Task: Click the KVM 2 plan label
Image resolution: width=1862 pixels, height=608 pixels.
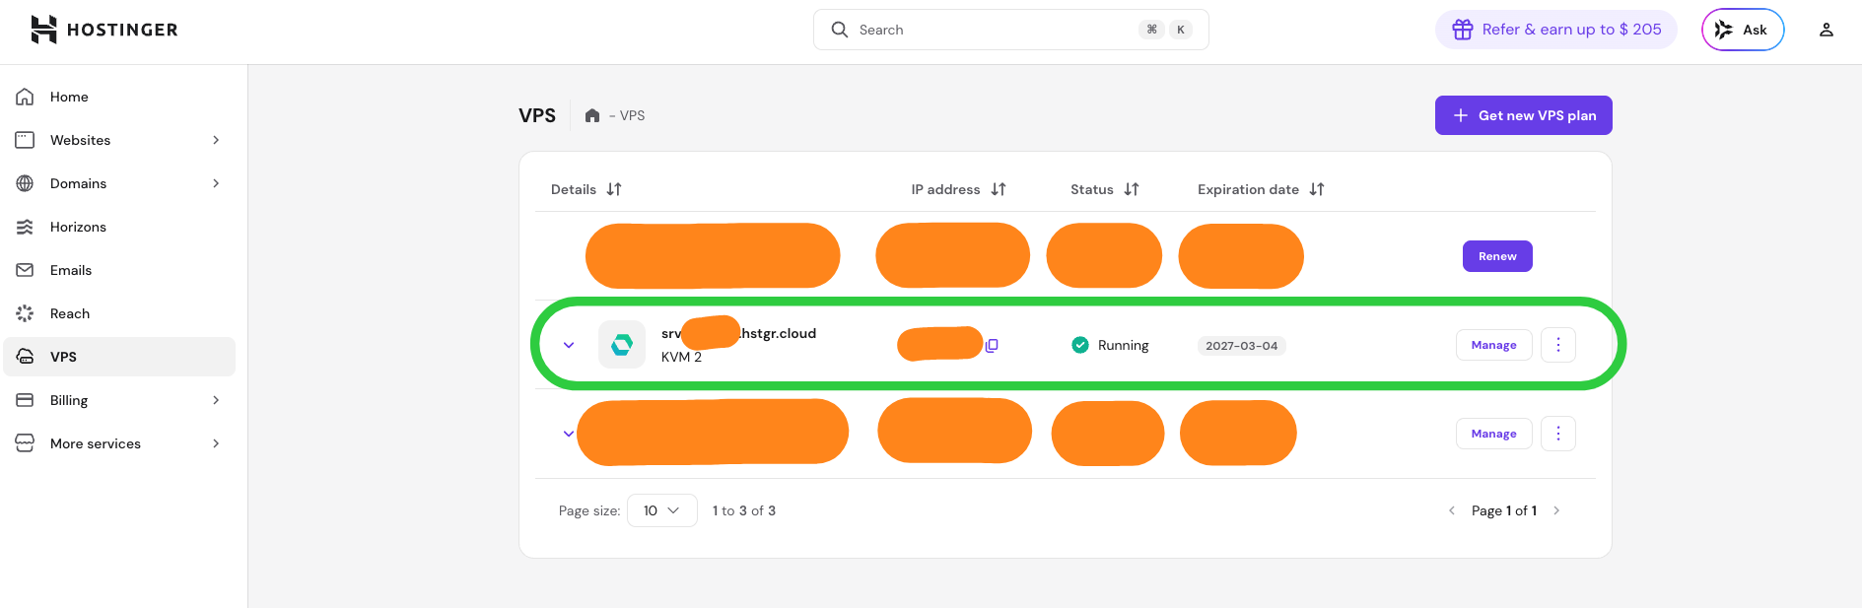Action: click(x=681, y=357)
